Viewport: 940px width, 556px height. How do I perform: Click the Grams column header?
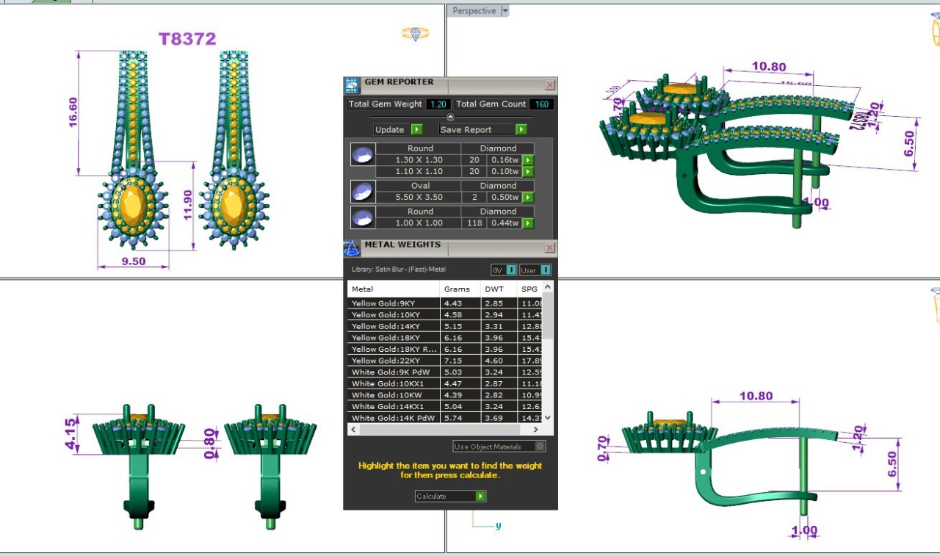pos(457,289)
